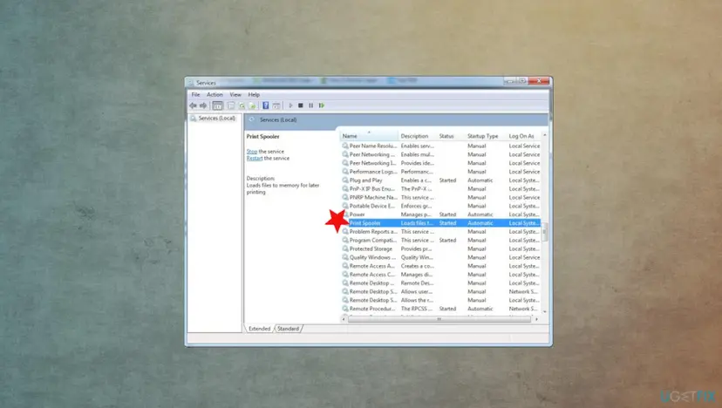Open the View menu

(x=235, y=94)
